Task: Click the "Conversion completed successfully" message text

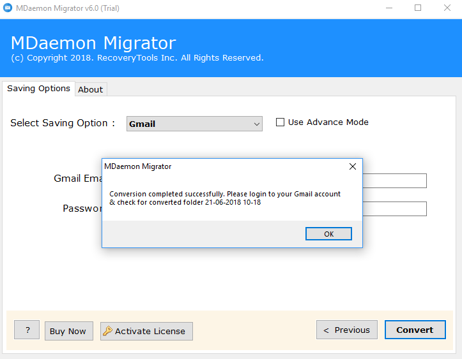Action: pos(225,198)
